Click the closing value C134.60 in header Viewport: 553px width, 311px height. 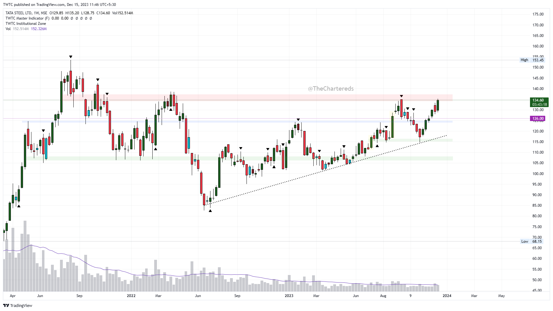[103, 13]
